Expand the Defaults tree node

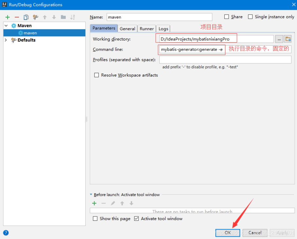pyautogui.click(x=6, y=40)
